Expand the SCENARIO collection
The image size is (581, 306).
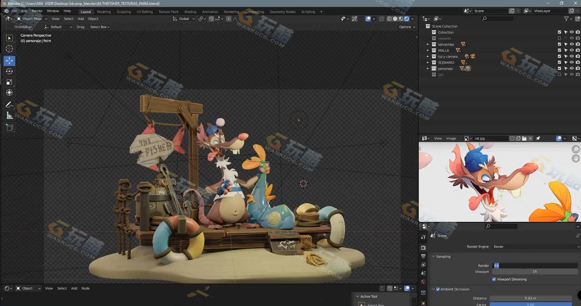pyautogui.click(x=428, y=63)
